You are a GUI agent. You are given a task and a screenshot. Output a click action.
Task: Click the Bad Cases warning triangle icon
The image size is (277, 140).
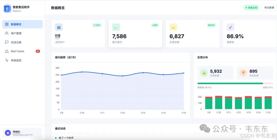(7, 51)
